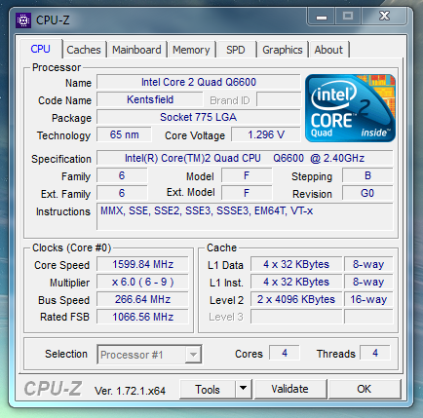Viewport: 423px width, 418px height.
Task: Open the Tools dropdown arrow
Action: coord(243,389)
